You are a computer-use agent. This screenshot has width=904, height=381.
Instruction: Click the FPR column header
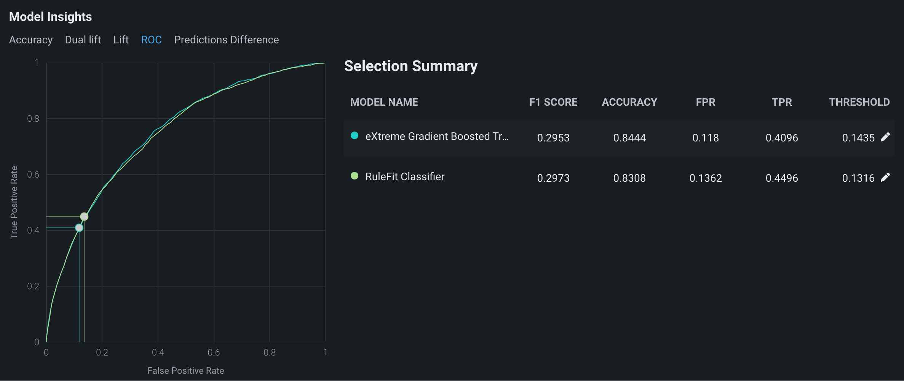click(706, 102)
